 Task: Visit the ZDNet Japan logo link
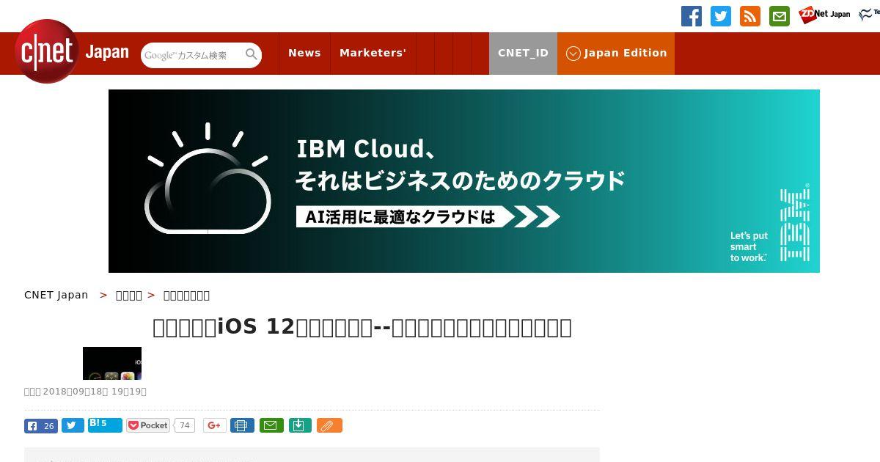coord(824,15)
